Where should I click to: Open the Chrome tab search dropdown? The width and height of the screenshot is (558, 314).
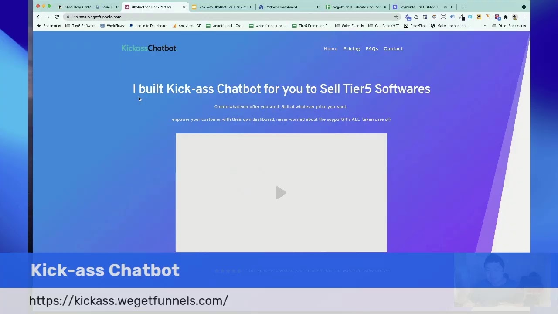[x=524, y=7]
